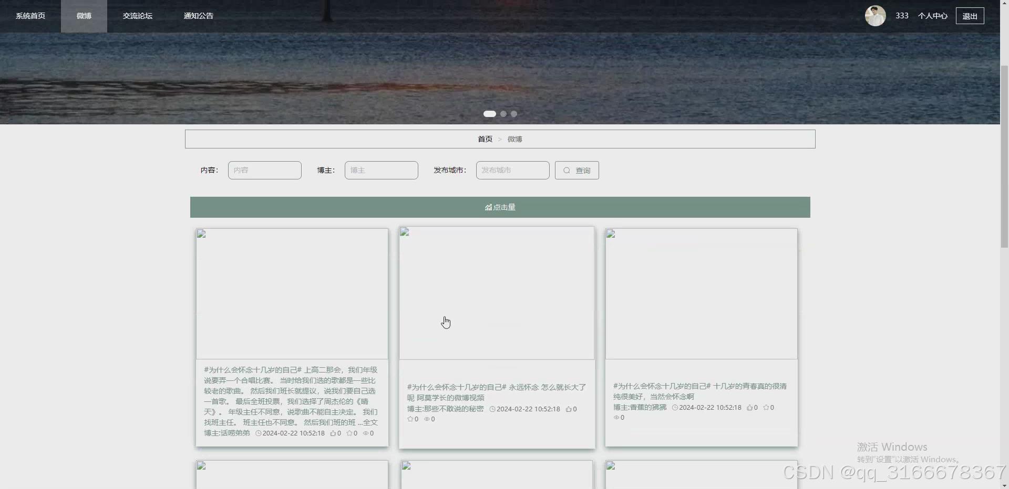The image size is (1009, 489).
Task: Click the 微博 breadcrumb item
Action: (515, 139)
